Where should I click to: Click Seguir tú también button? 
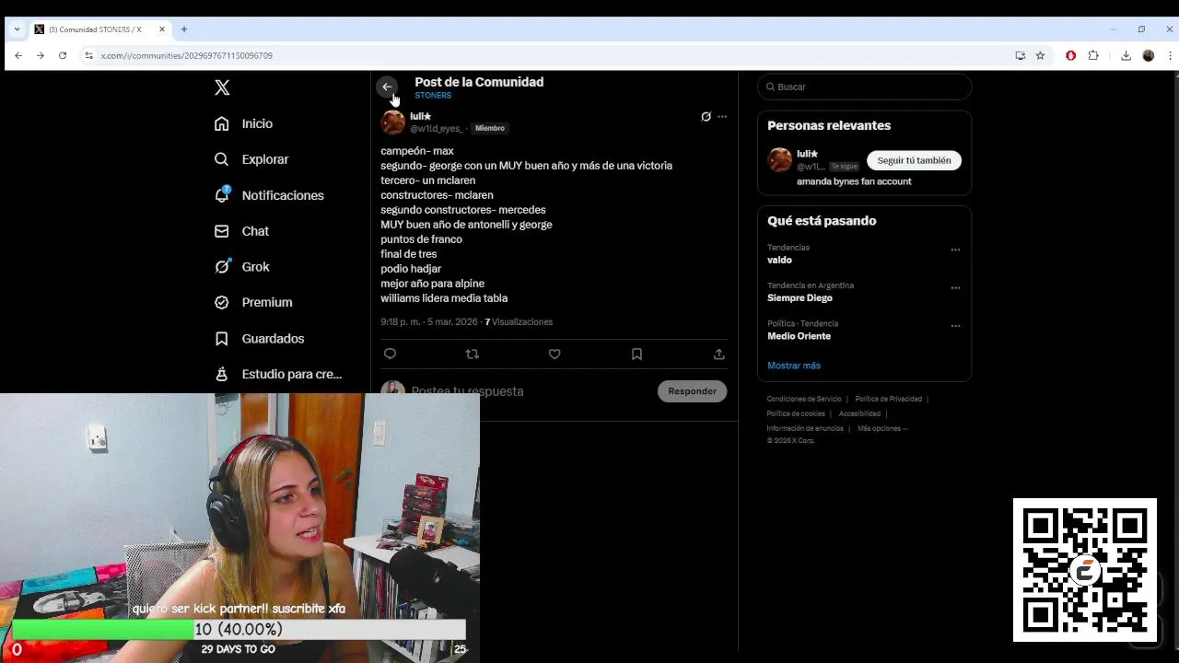pyautogui.click(x=914, y=160)
